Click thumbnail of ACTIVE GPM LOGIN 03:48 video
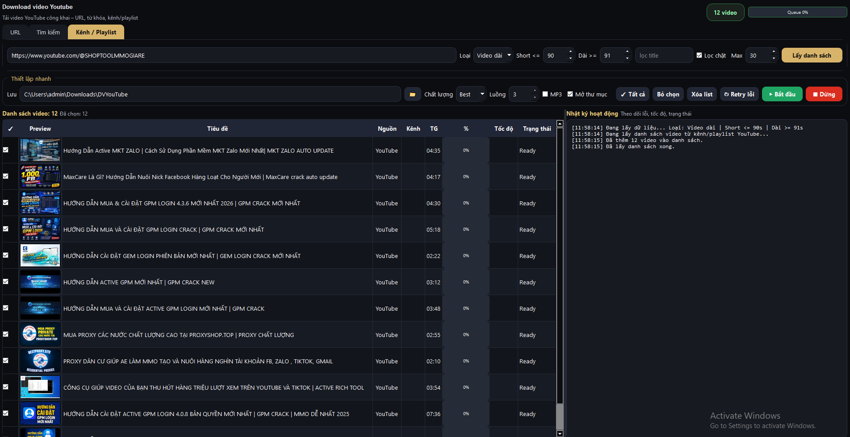850x437 pixels. 40,308
